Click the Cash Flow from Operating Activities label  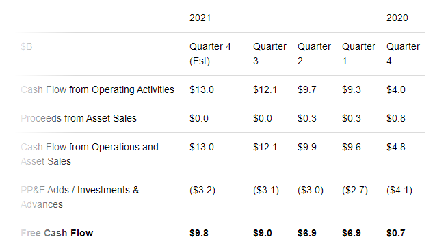pyautogui.click(x=97, y=89)
